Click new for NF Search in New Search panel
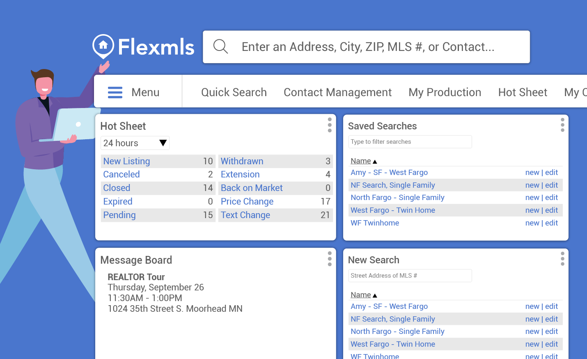Viewport: 587px width, 359px height. 532,319
